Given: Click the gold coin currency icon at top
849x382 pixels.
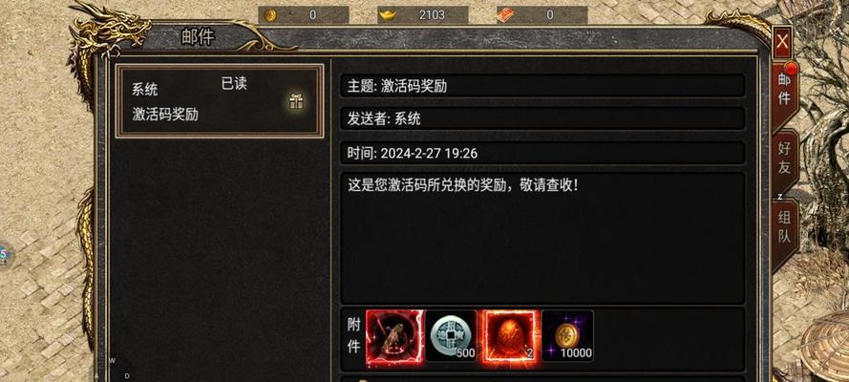Looking at the screenshot, I should pos(269,15).
